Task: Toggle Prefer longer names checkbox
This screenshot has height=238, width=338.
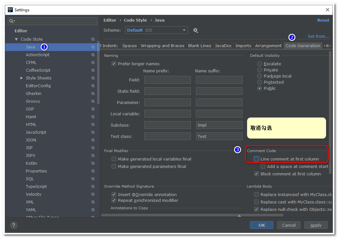Action: coord(114,64)
